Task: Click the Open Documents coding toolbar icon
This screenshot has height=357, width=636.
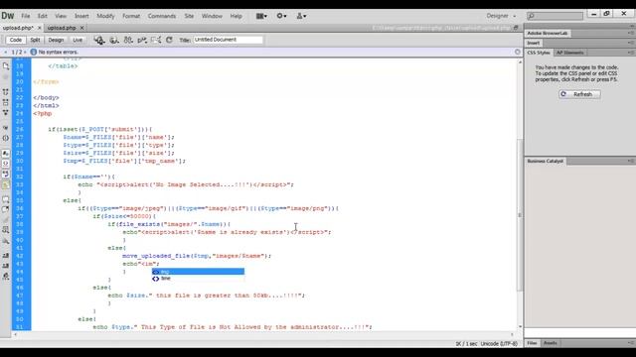Action: pos(6,65)
